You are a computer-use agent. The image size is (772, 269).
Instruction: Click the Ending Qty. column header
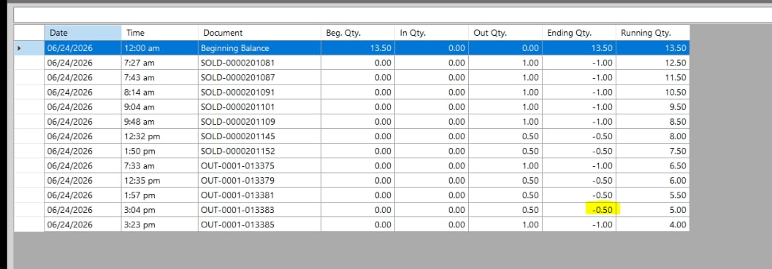tap(579, 33)
